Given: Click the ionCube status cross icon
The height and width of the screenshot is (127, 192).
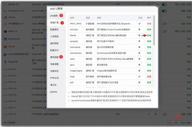Looking at the screenshot, I should coord(139,30).
